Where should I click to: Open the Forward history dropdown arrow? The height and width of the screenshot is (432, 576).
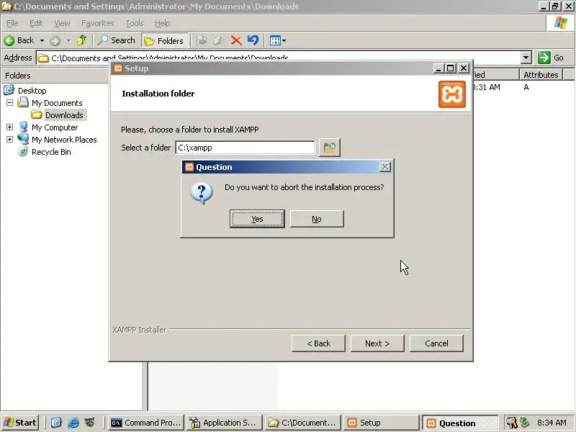point(68,40)
